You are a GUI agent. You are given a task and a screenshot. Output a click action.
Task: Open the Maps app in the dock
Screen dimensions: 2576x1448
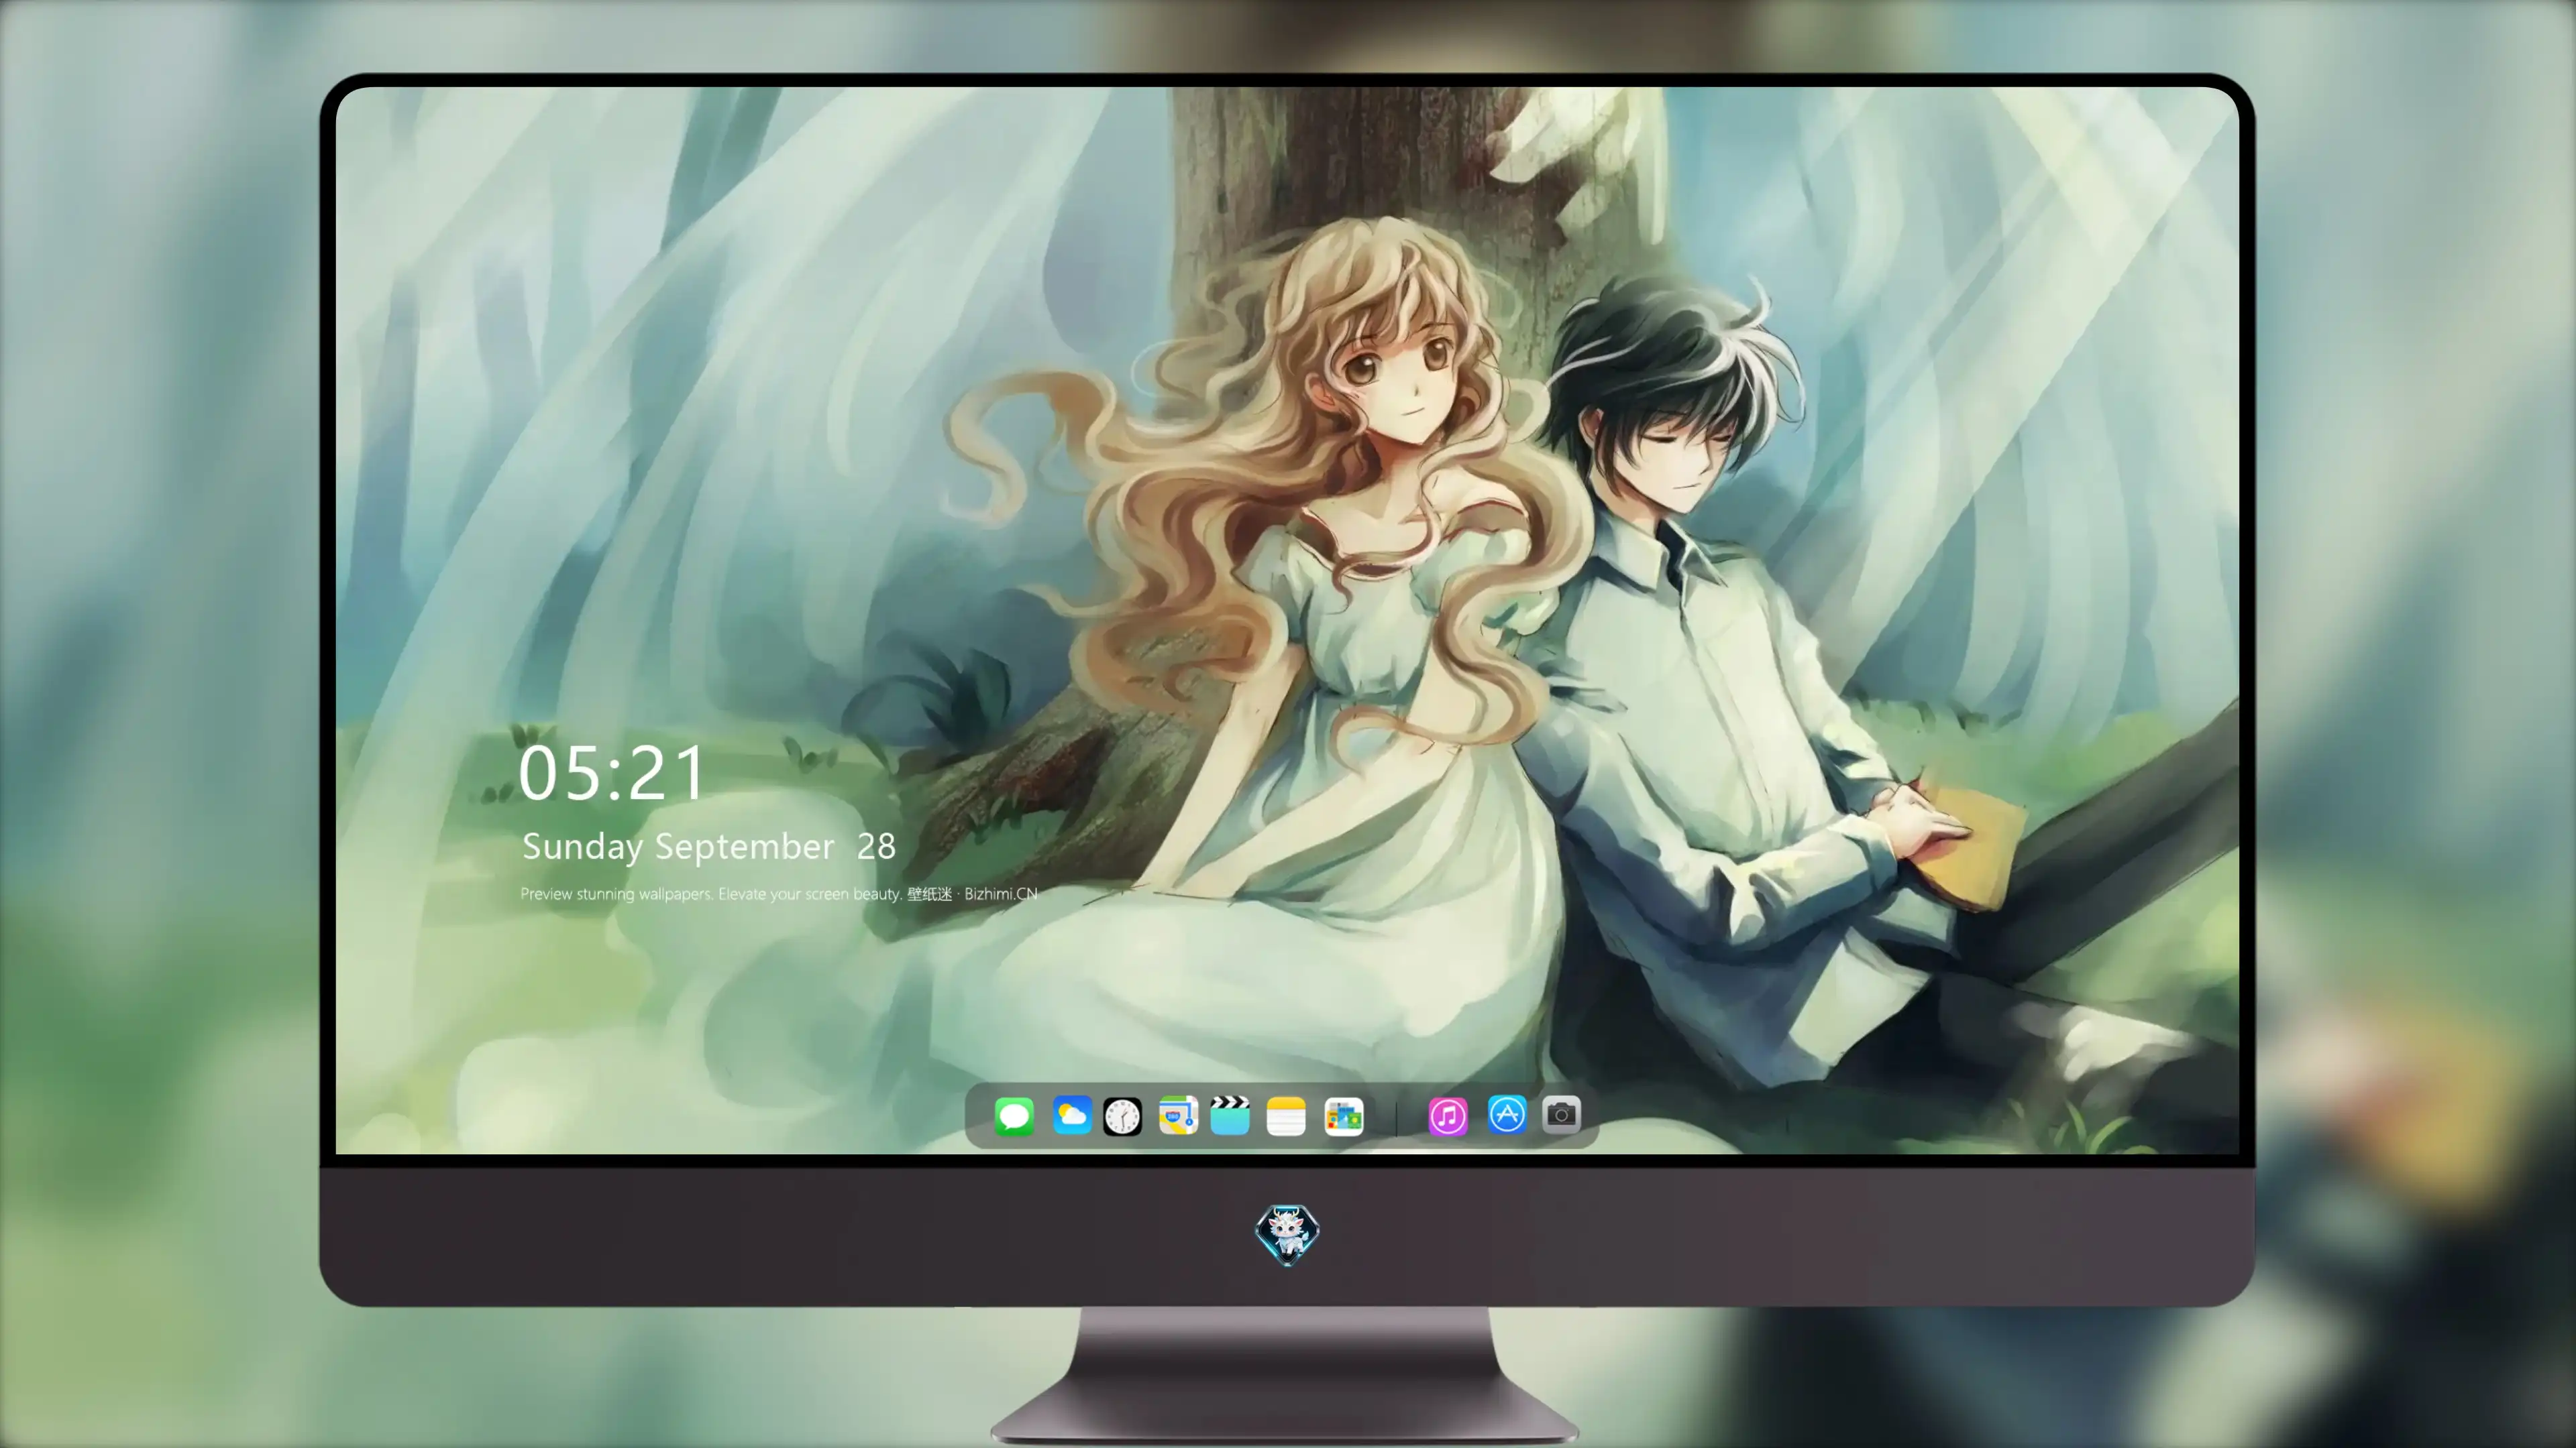coord(1178,1115)
